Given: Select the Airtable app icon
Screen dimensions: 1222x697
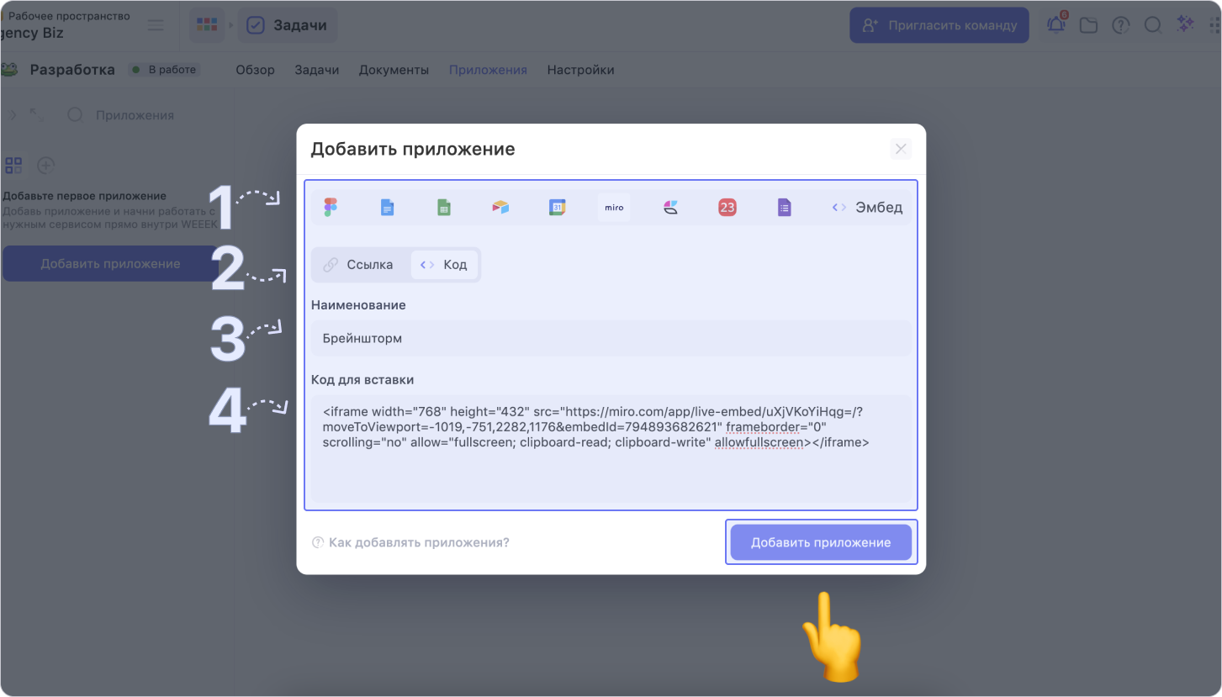Looking at the screenshot, I should [x=500, y=208].
